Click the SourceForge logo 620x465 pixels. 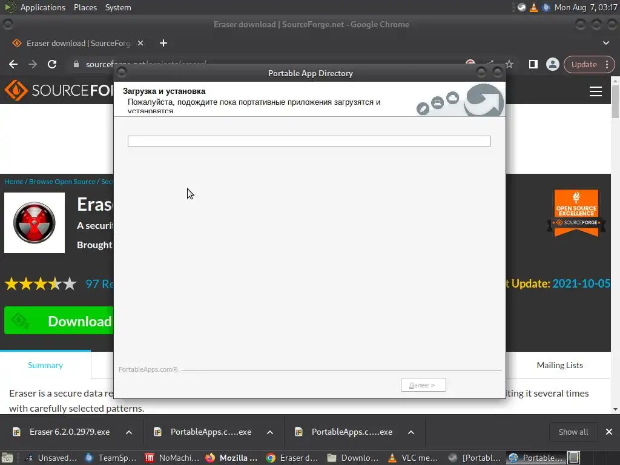[59, 90]
